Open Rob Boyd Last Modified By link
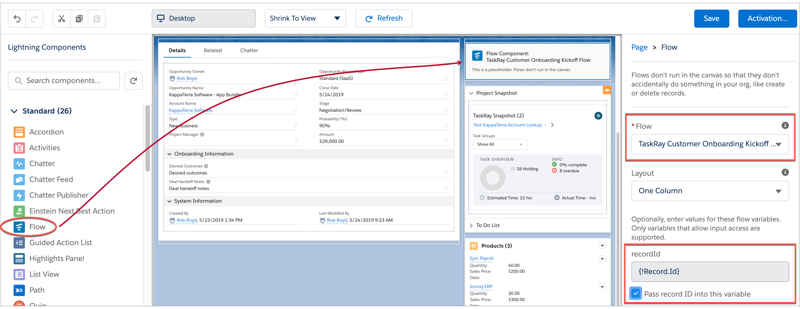 (x=337, y=220)
